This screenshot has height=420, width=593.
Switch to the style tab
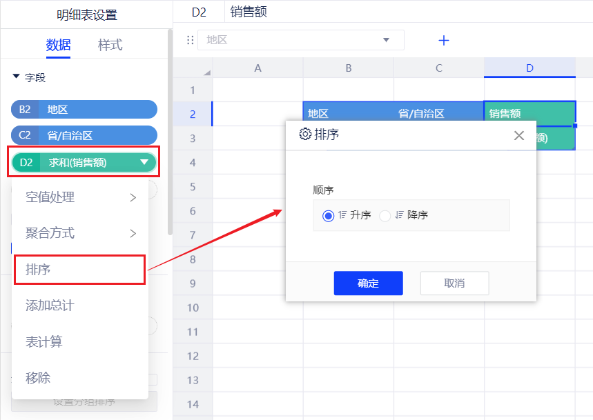(110, 46)
